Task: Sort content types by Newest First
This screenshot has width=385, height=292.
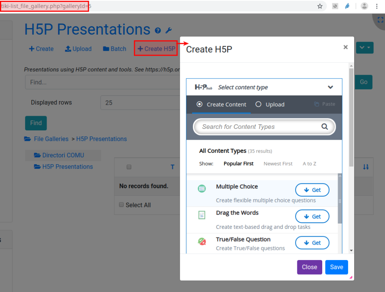Action: pos(278,164)
